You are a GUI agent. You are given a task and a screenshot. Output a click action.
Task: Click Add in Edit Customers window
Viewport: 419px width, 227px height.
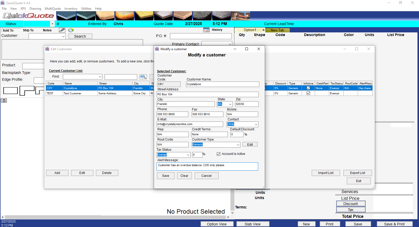click(57, 173)
